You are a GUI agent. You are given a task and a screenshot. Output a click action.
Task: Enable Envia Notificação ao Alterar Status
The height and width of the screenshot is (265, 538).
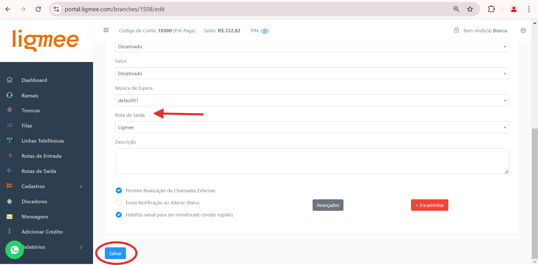click(119, 203)
